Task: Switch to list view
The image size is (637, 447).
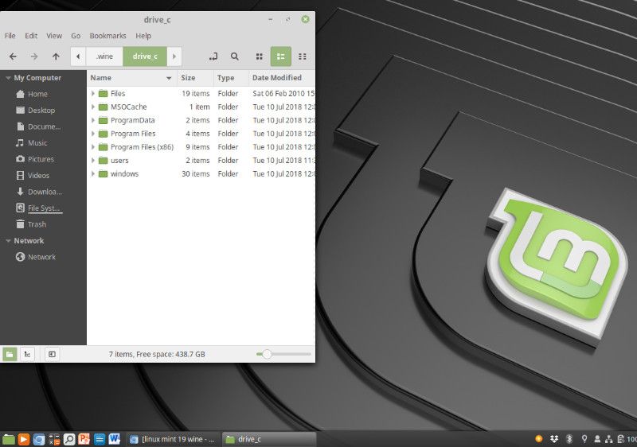Action: (x=281, y=56)
